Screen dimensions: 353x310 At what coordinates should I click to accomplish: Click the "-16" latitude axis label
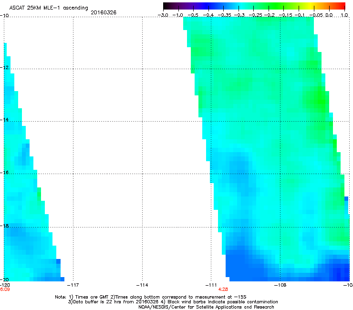4,172
